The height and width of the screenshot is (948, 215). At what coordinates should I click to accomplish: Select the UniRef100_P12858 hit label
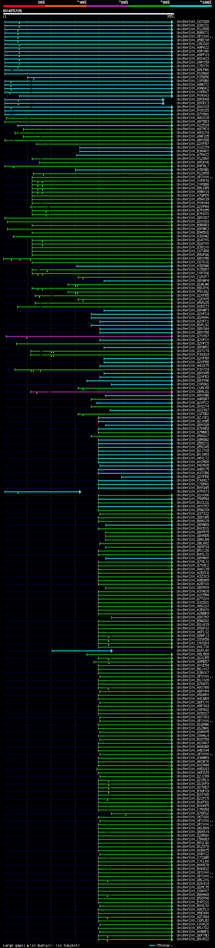pyautogui.click(x=192, y=29)
